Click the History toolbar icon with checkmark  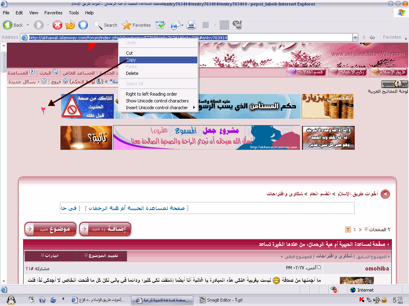pyautogui.click(x=161, y=25)
